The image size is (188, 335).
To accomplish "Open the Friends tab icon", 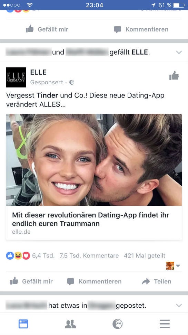I will (x=70, y=324).
